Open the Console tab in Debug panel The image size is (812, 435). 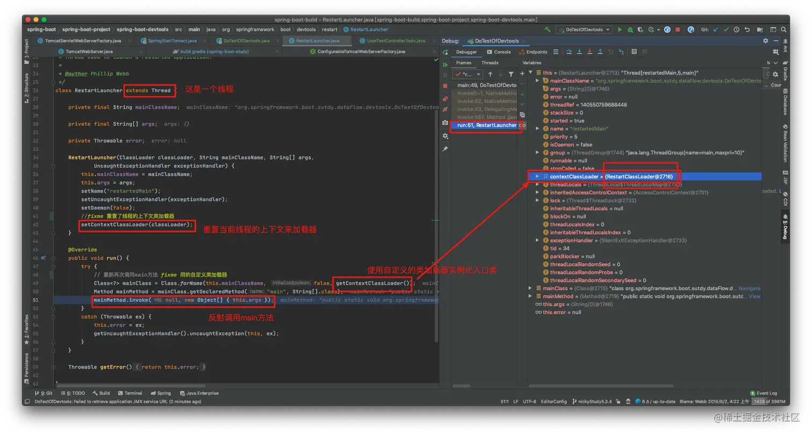[498, 52]
